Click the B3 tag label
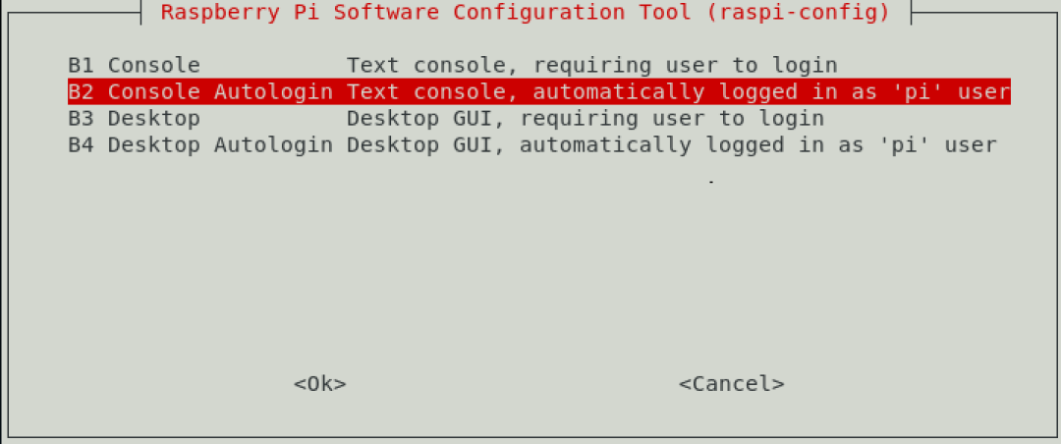The image size is (1061, 444). tap(82, 119)
